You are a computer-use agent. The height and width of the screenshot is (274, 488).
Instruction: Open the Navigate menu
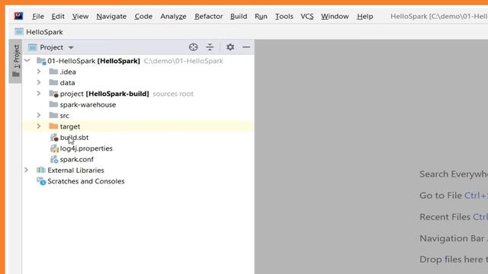111,16
